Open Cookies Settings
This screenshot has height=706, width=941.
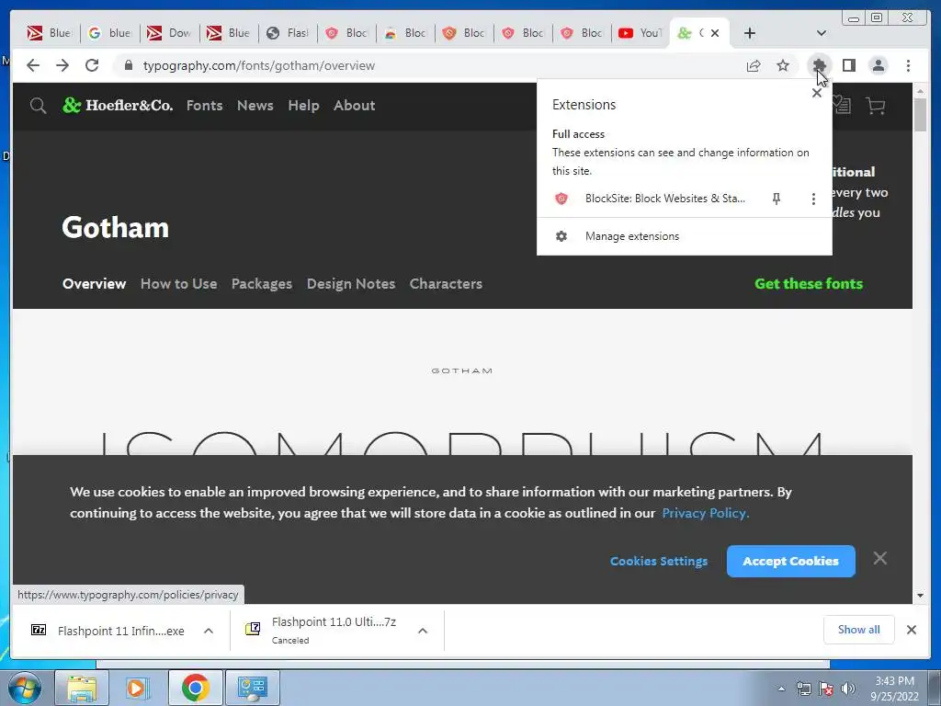click(658, 562)
